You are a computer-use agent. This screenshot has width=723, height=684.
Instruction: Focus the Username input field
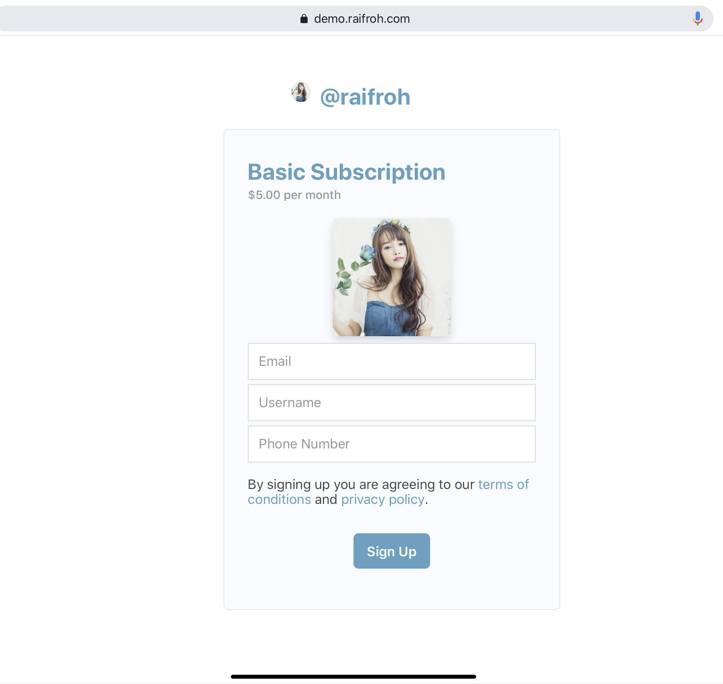coord(392,402)
